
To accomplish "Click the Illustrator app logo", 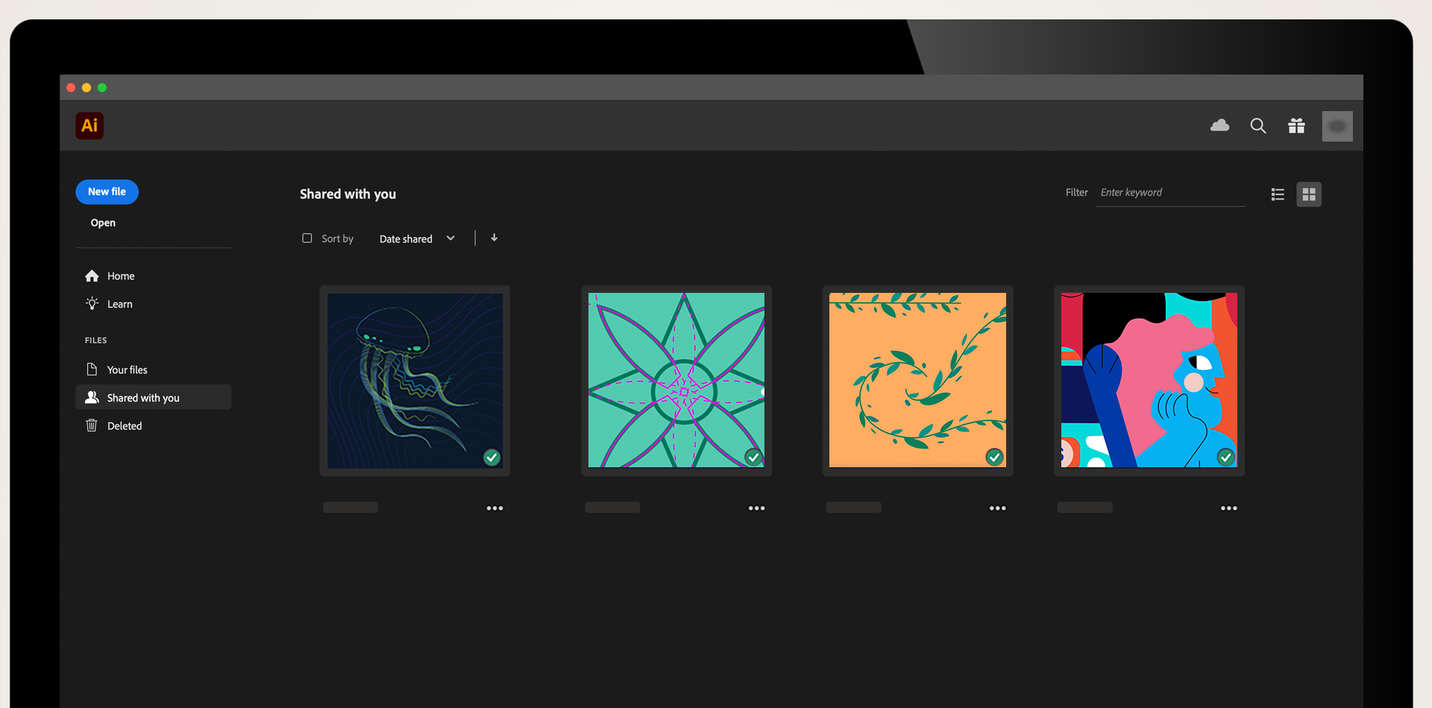I will (x=89, y=126).
